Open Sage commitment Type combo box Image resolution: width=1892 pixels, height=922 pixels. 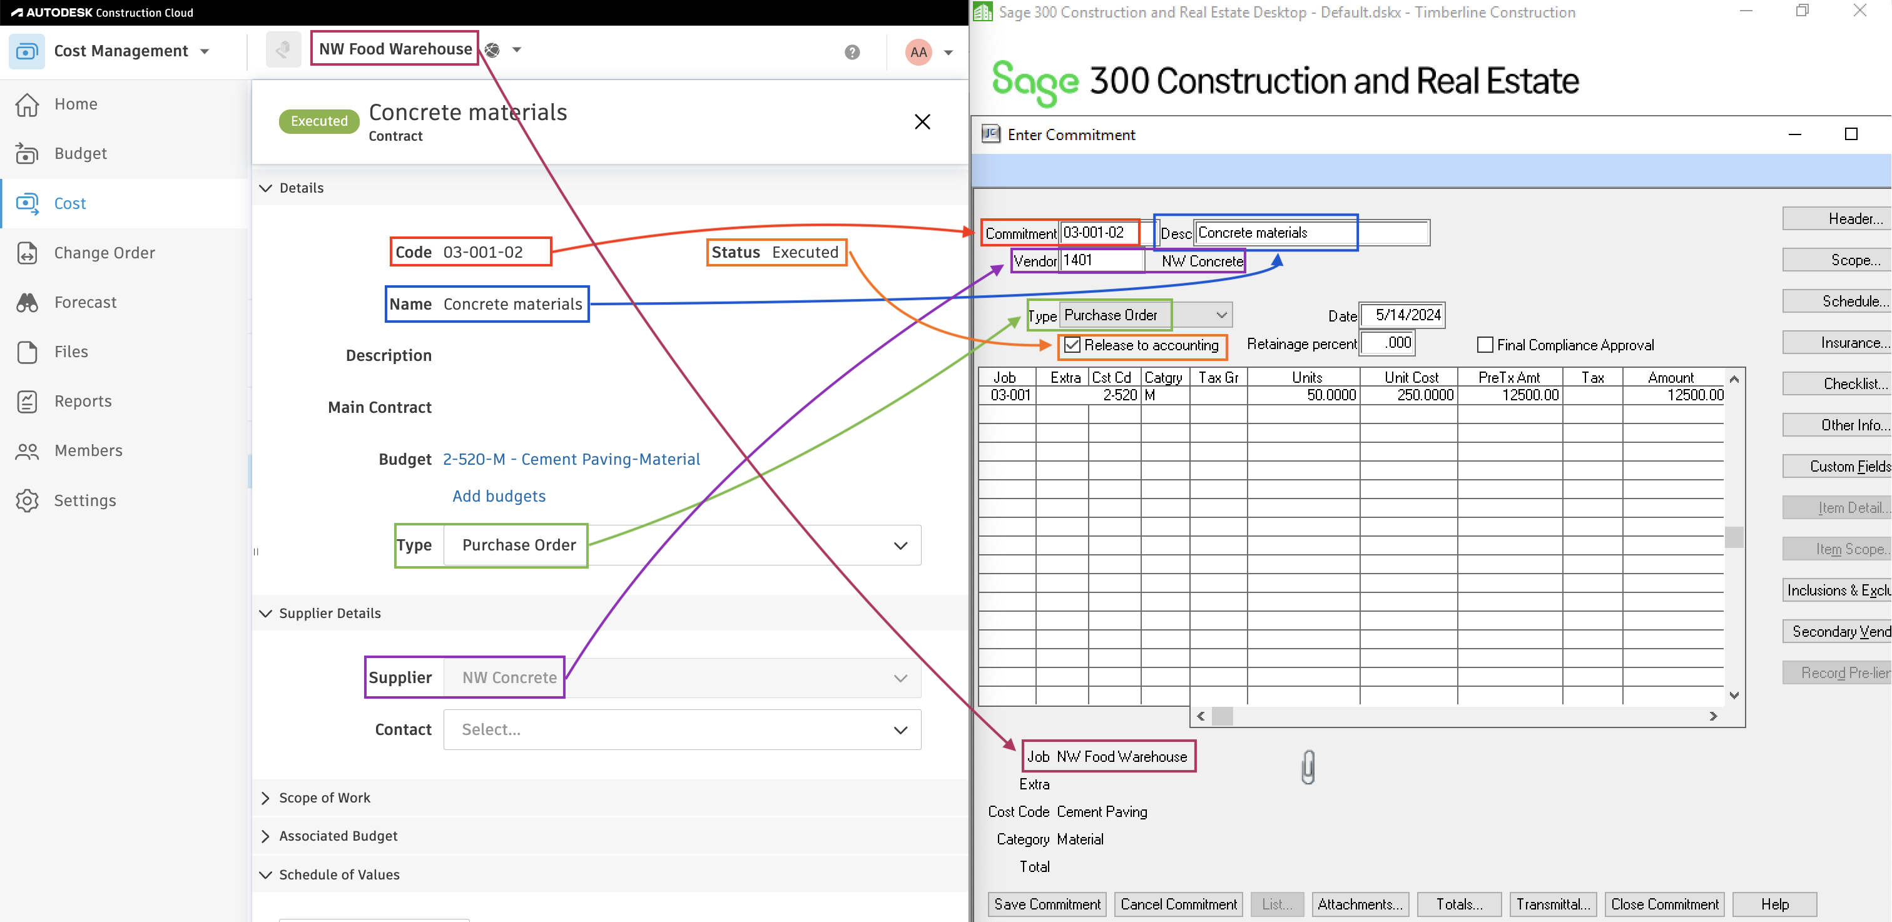pyautogui.click(x=1146, y=315)
